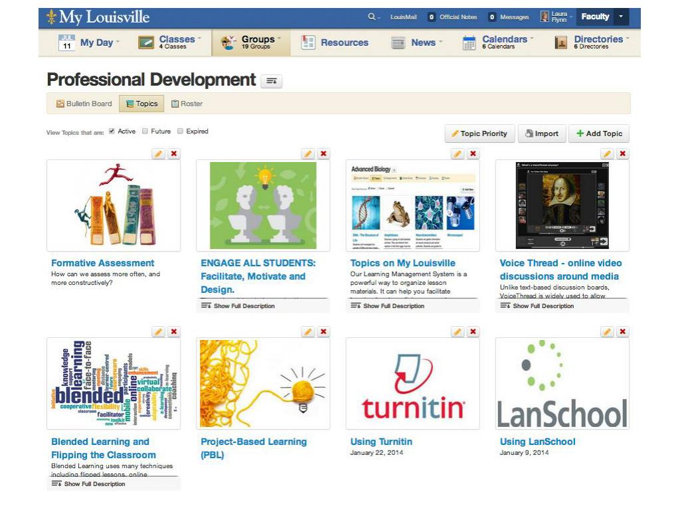This screenshot has height=510, width=680.
Task: Click the Groups people icon
Action: (x=228, y=42)
